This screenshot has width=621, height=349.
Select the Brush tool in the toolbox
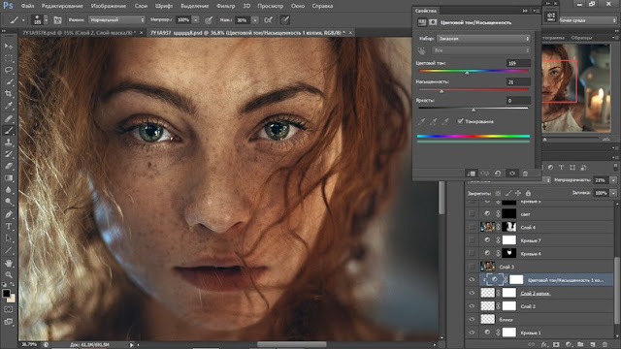9,130
